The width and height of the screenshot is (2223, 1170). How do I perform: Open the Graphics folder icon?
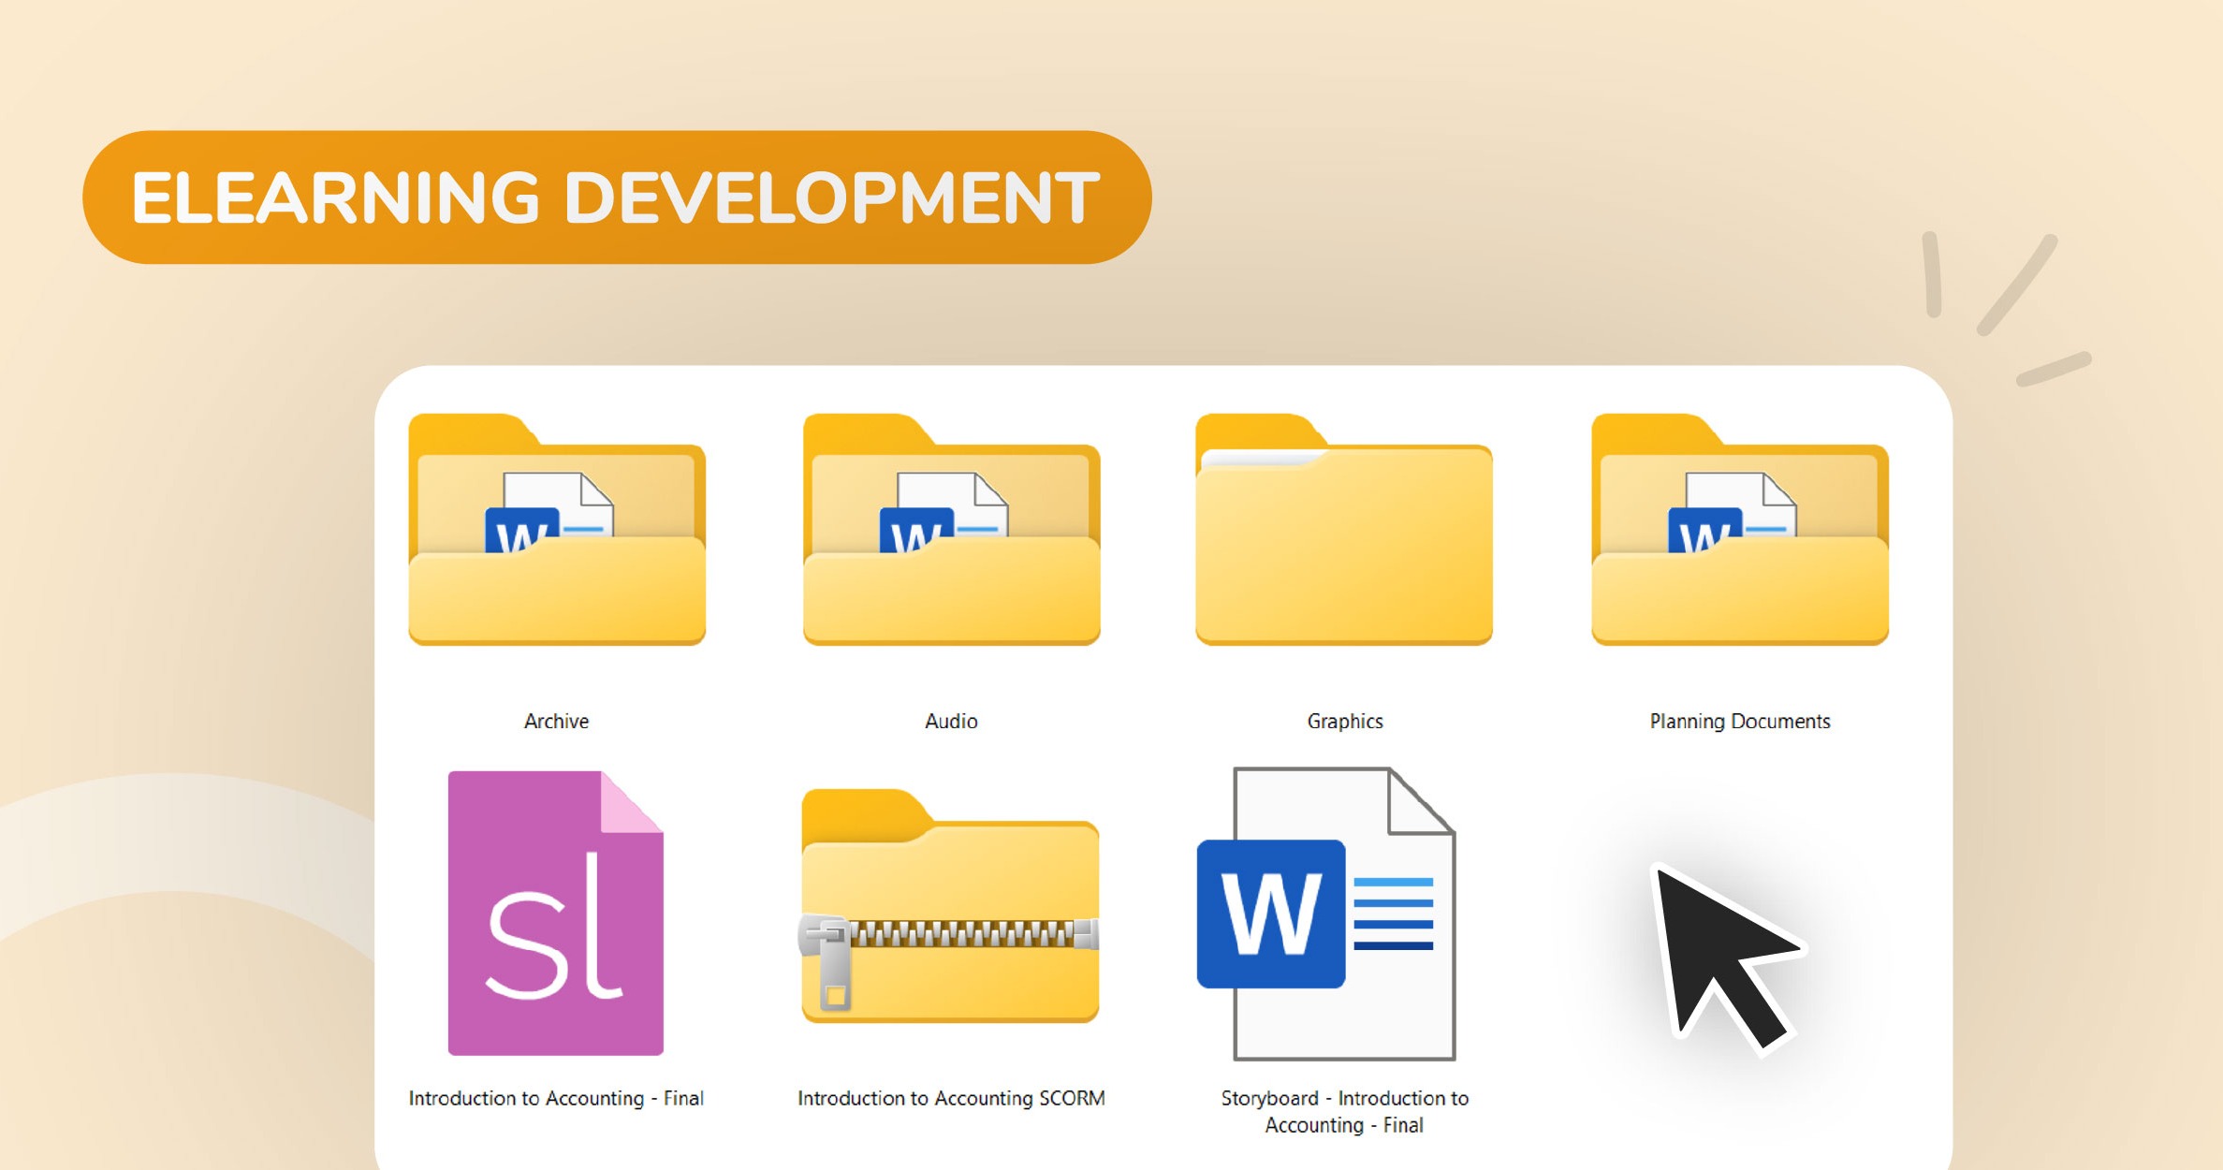(x=1344, y=529)
